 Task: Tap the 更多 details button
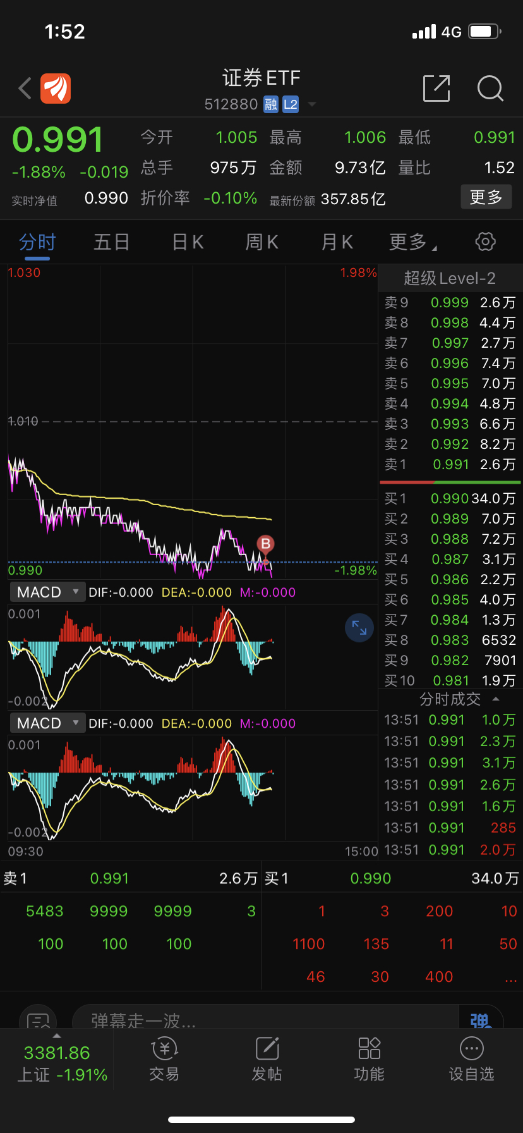point(486,197)
